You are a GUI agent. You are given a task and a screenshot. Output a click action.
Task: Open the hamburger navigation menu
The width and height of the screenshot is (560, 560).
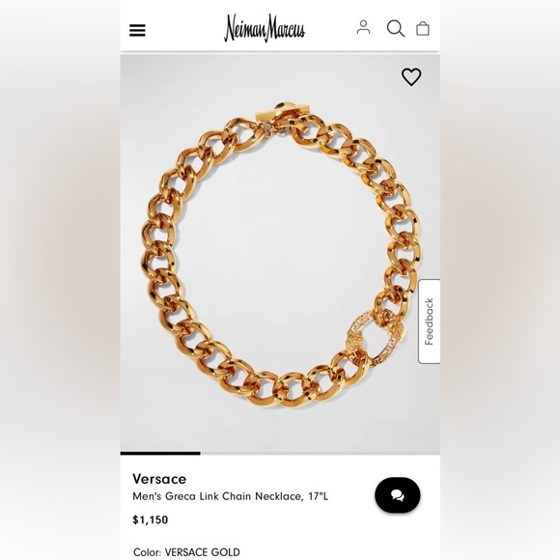pyautogui.click(x=137, y=30)
